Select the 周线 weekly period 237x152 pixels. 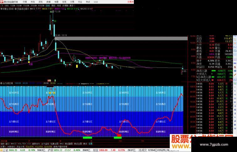point(53,6)
